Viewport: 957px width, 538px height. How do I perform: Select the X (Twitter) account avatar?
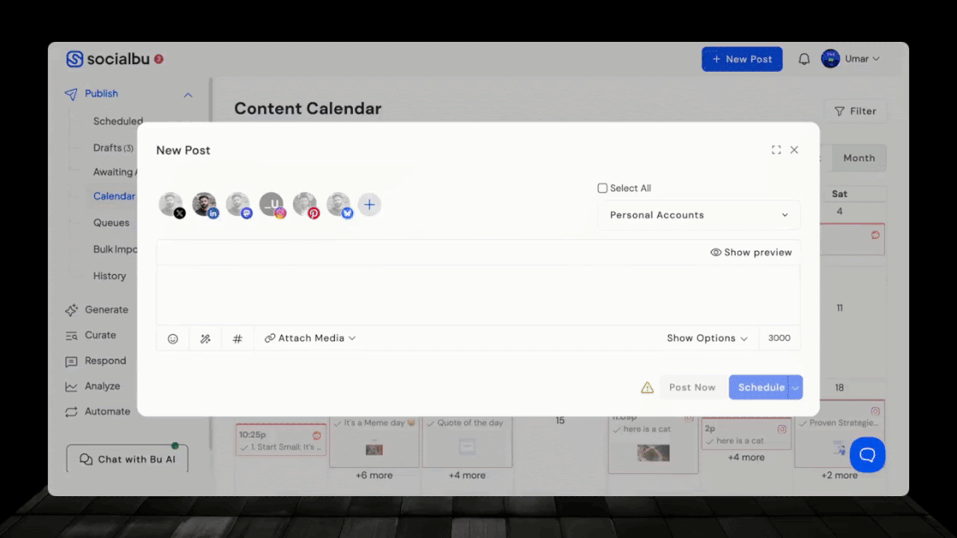pyautogui.click(x=172, y=205)
